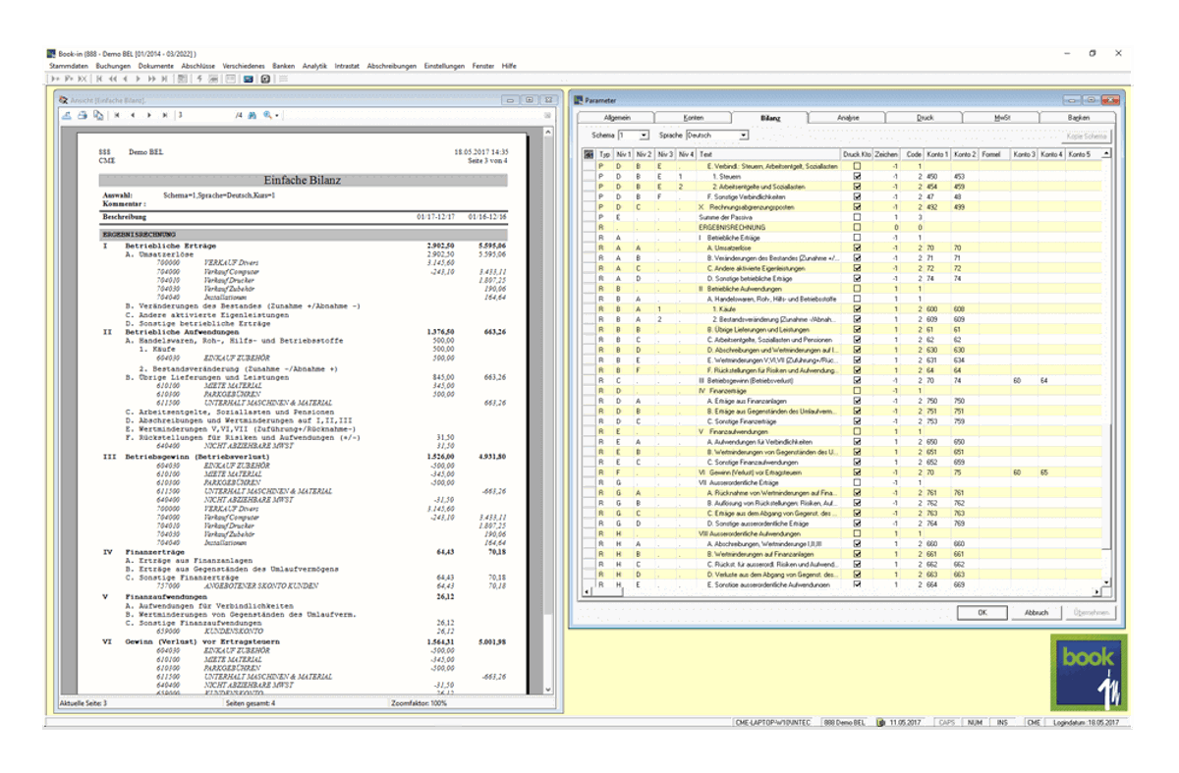Click the lightning bolt icon in main toolbar
The height and width of the screenshot is (773, 1179).
pyautogui.click(x=199, y=79)
